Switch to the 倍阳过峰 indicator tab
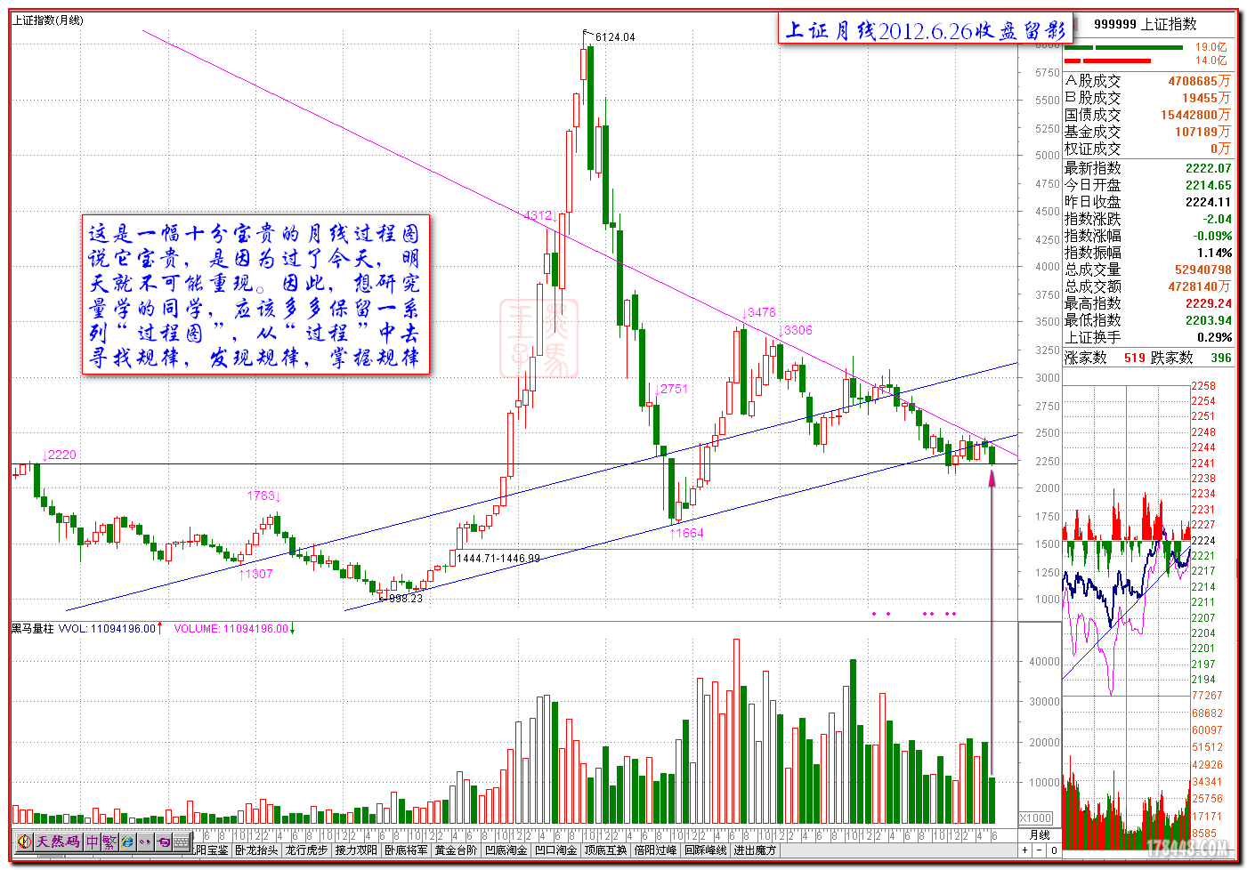 655,850
